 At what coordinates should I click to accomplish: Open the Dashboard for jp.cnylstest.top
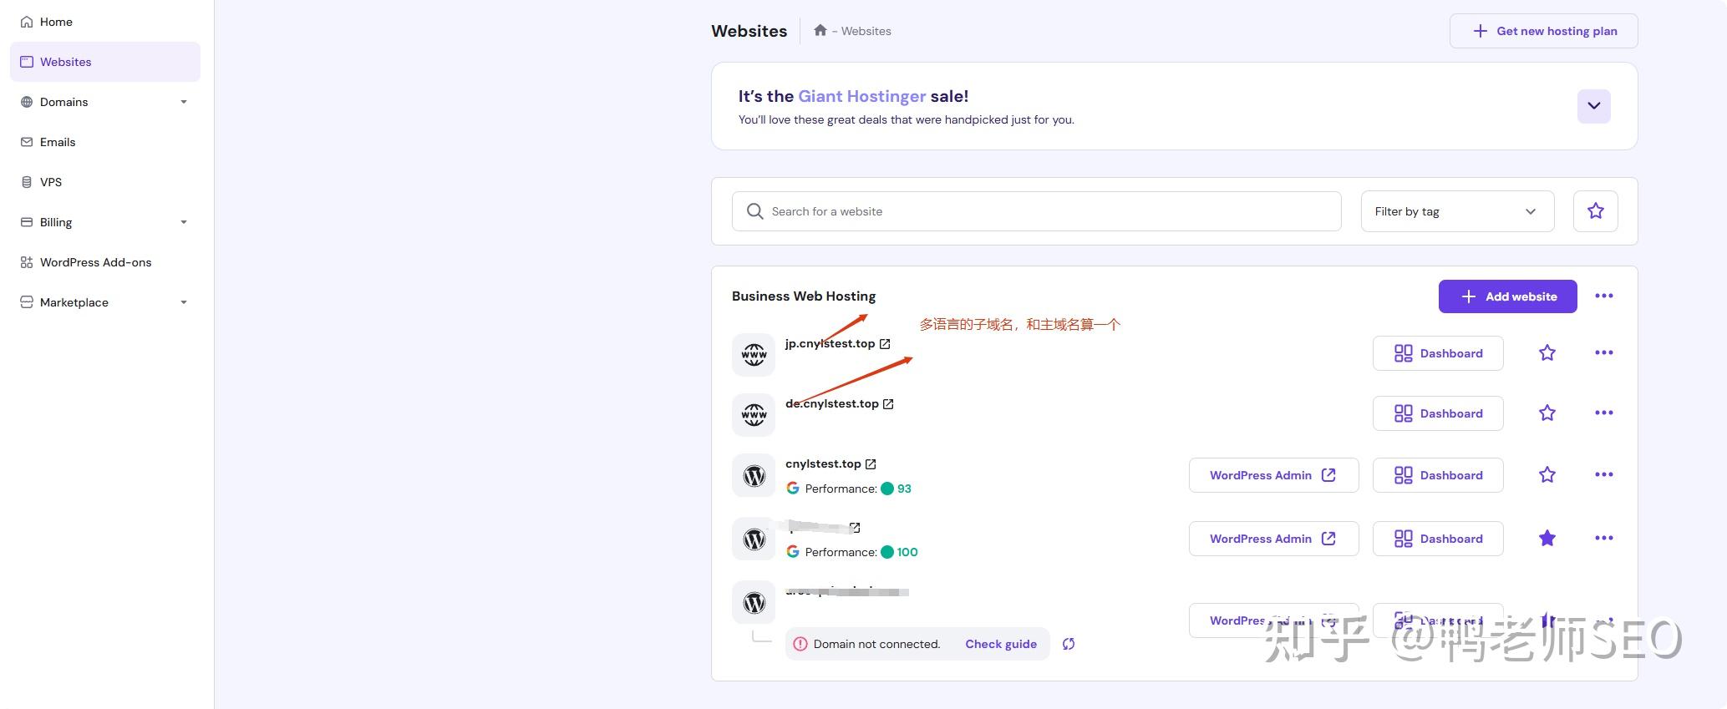[x=1437, y=352]
